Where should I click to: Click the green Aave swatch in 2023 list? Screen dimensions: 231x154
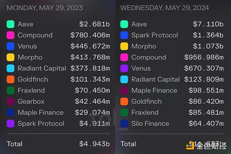pos(10,24)
